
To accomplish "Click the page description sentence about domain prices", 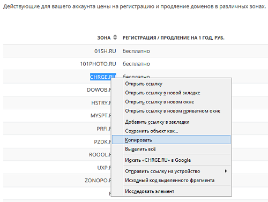I will (x=135, y=6).
